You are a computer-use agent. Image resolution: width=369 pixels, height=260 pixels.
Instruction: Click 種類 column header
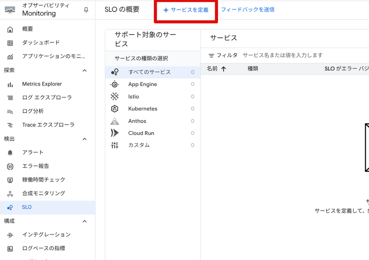(253, 69)
